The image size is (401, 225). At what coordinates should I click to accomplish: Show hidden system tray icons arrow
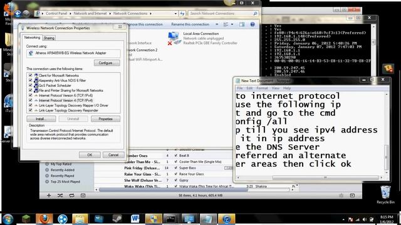(343, 219)
